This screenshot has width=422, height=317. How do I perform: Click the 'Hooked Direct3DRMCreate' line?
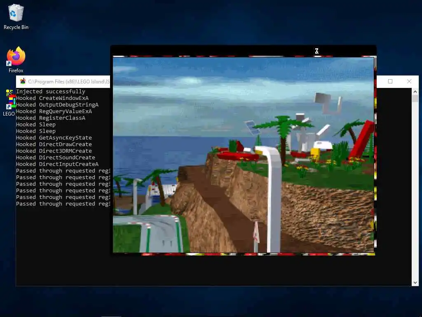pos(54,151)
